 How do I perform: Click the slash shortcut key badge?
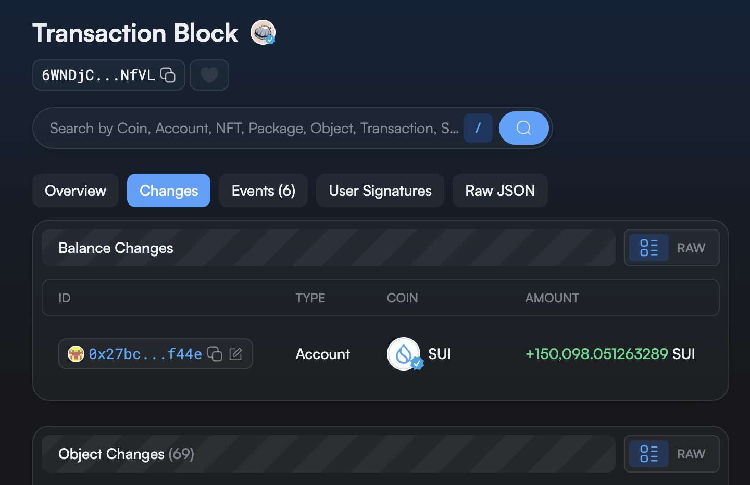(x=478, y=128)
